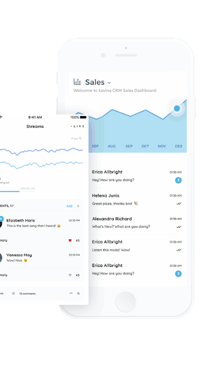Open Helena Junis conversation
Image resolution: width=203 pixels, height=374 pixels.
[137, 200]
